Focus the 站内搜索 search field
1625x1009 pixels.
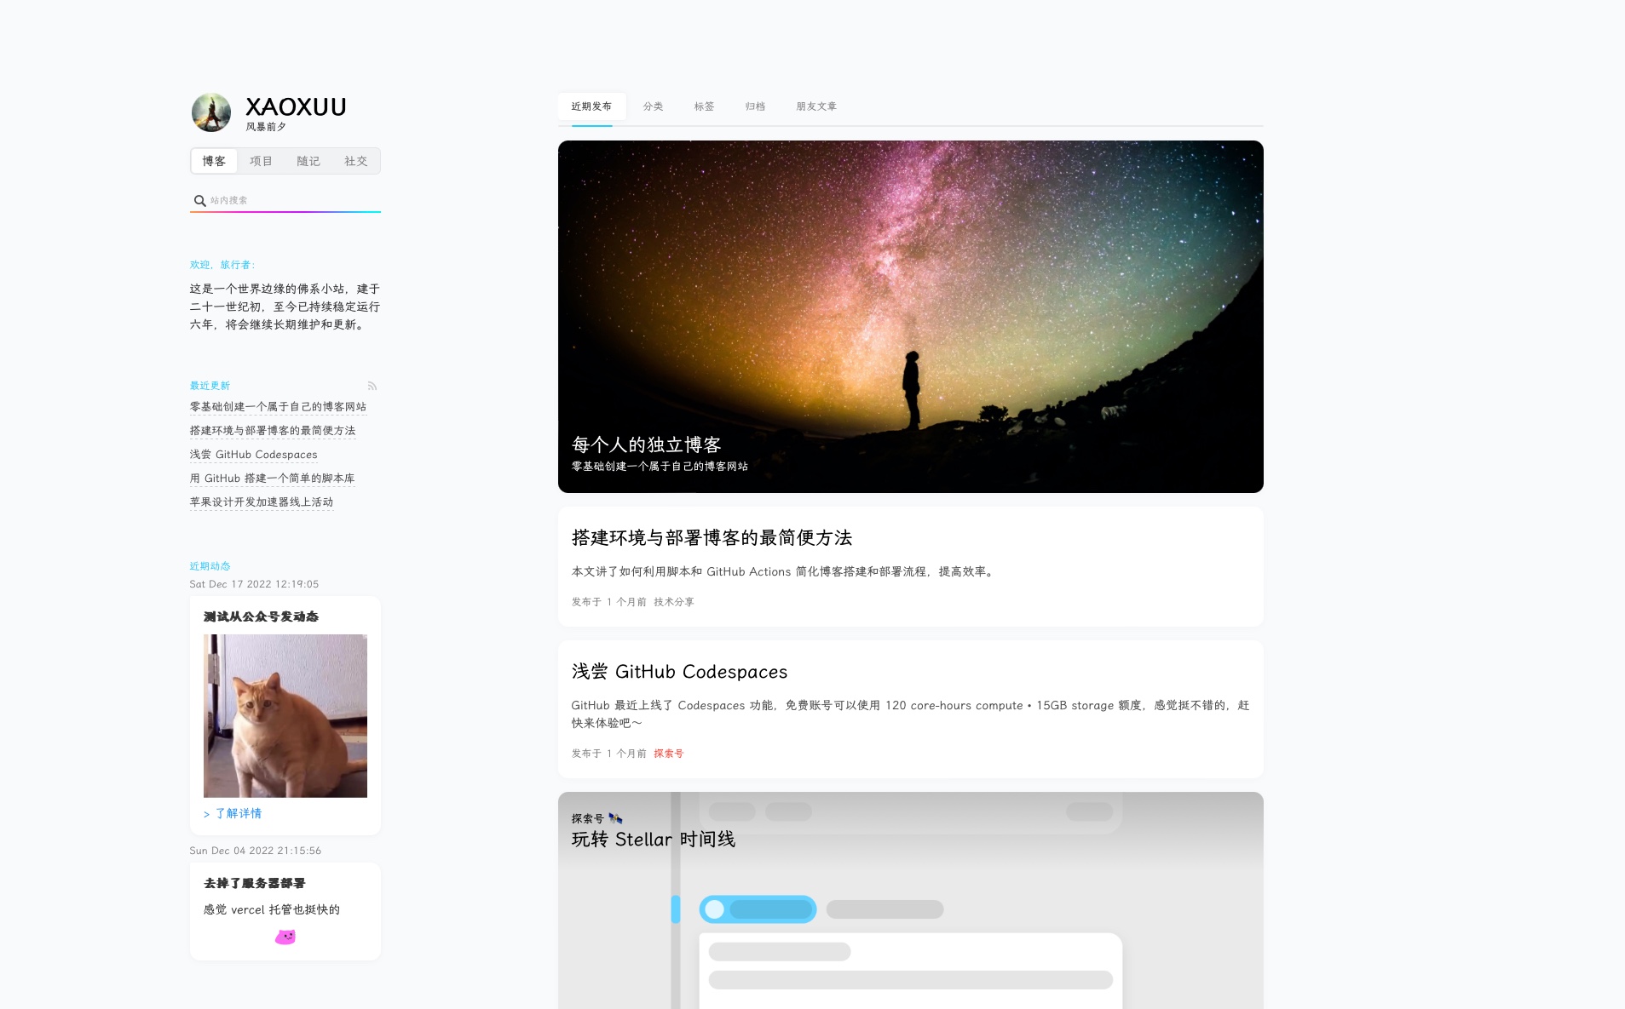(290, 201)
